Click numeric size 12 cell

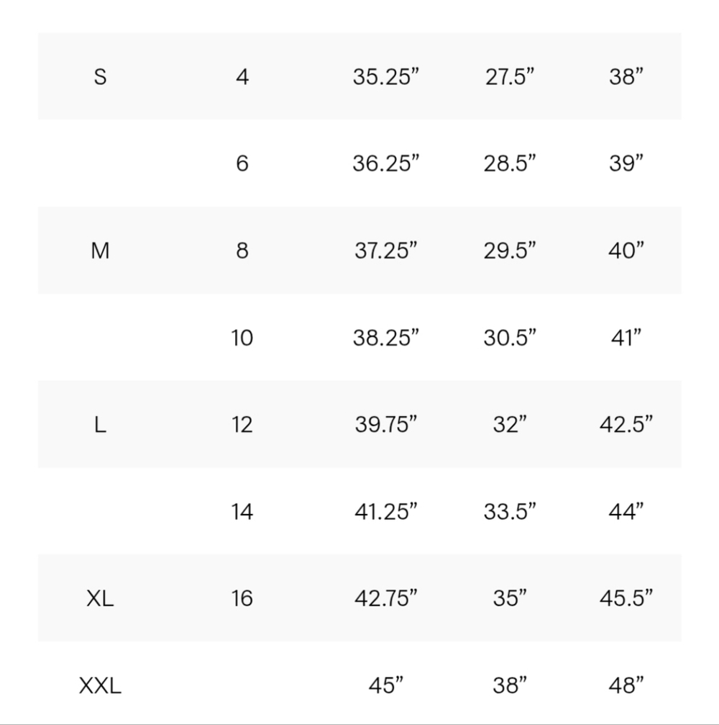(x=242, y=425)
